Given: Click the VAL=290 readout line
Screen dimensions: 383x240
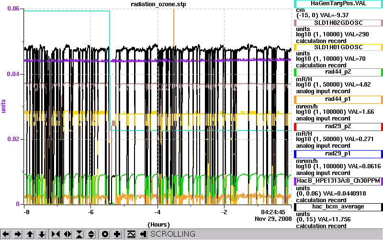Looking at the screenshot, I should [332, 34].
